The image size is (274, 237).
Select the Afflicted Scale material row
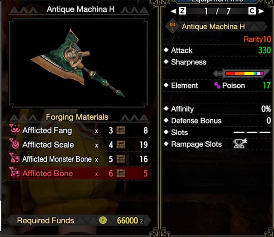point(79,145)
